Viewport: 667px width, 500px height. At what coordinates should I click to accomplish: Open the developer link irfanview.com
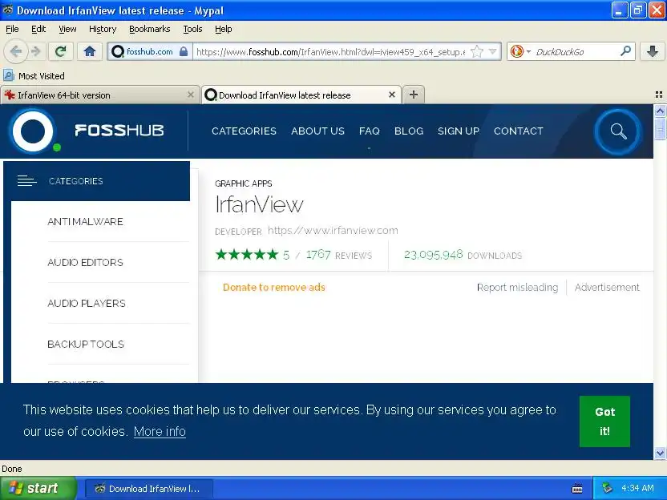tap(333, 231)
